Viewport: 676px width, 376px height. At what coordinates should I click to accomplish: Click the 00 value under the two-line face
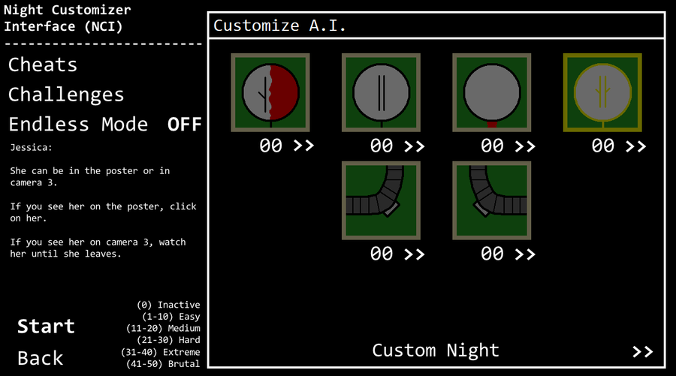[382, 146]
